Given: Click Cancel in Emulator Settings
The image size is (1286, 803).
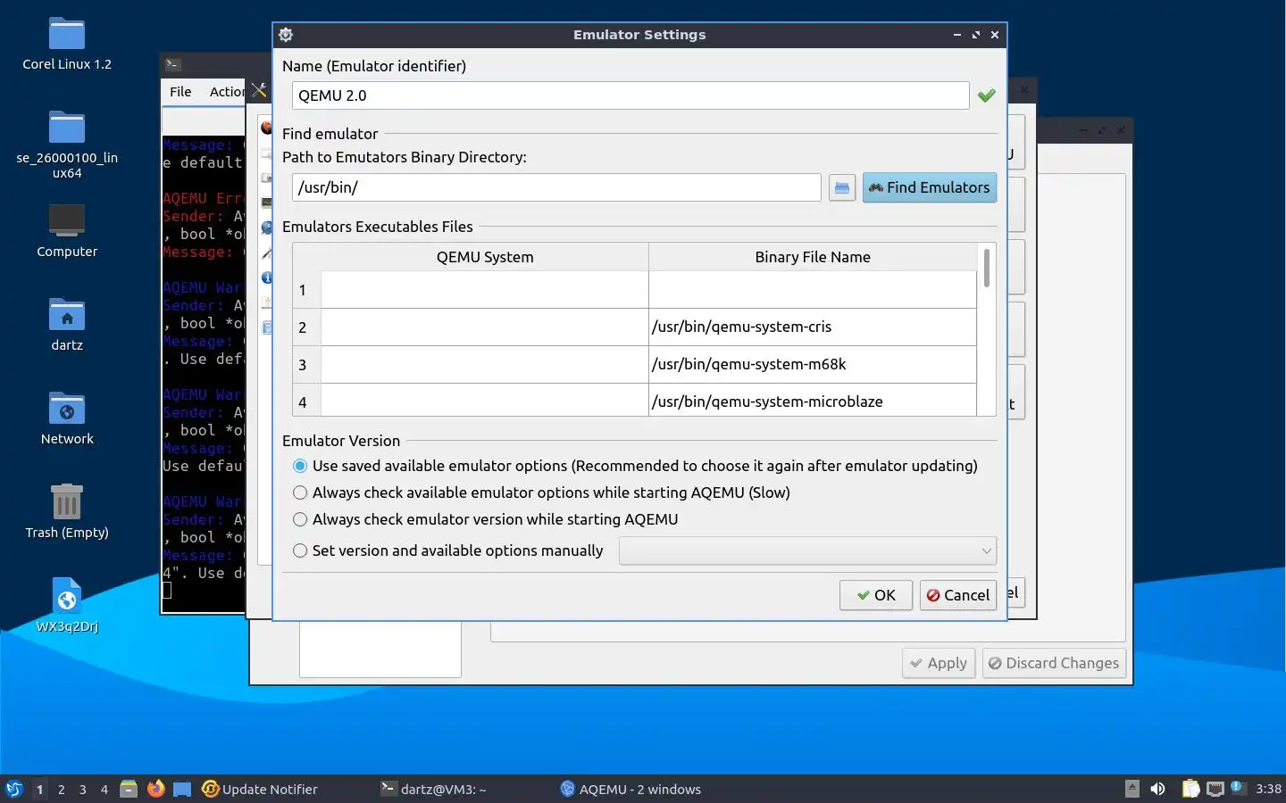Looking at the screenshot, I should point(957,595).
